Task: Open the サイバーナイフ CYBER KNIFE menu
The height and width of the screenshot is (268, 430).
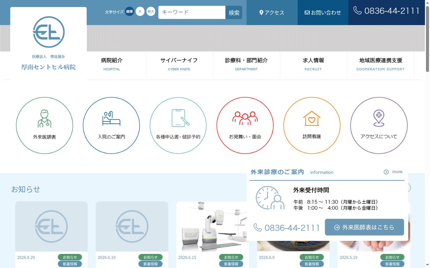Action: tap(179, 64)
